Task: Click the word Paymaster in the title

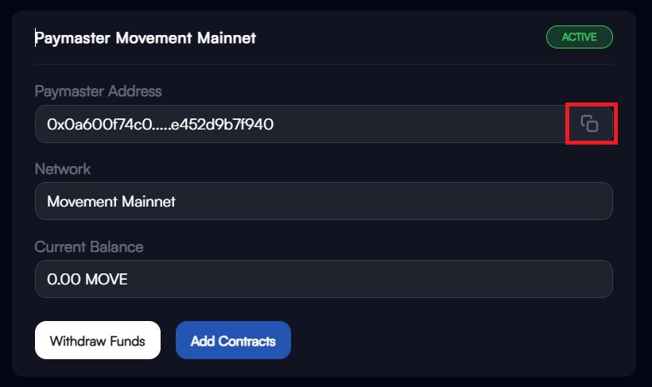Action: pyautogui.click(x=72, y=38)
